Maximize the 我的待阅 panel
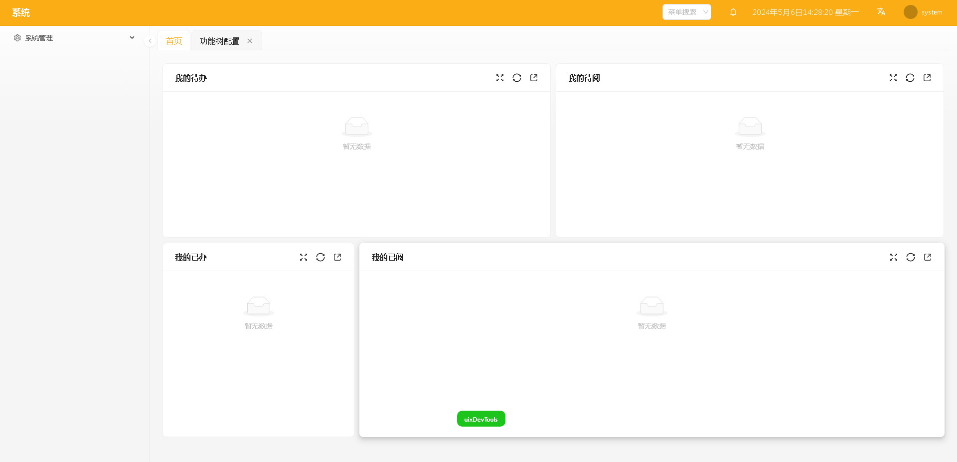The height and width of the screenshot is (462, 957). [893, 78]
